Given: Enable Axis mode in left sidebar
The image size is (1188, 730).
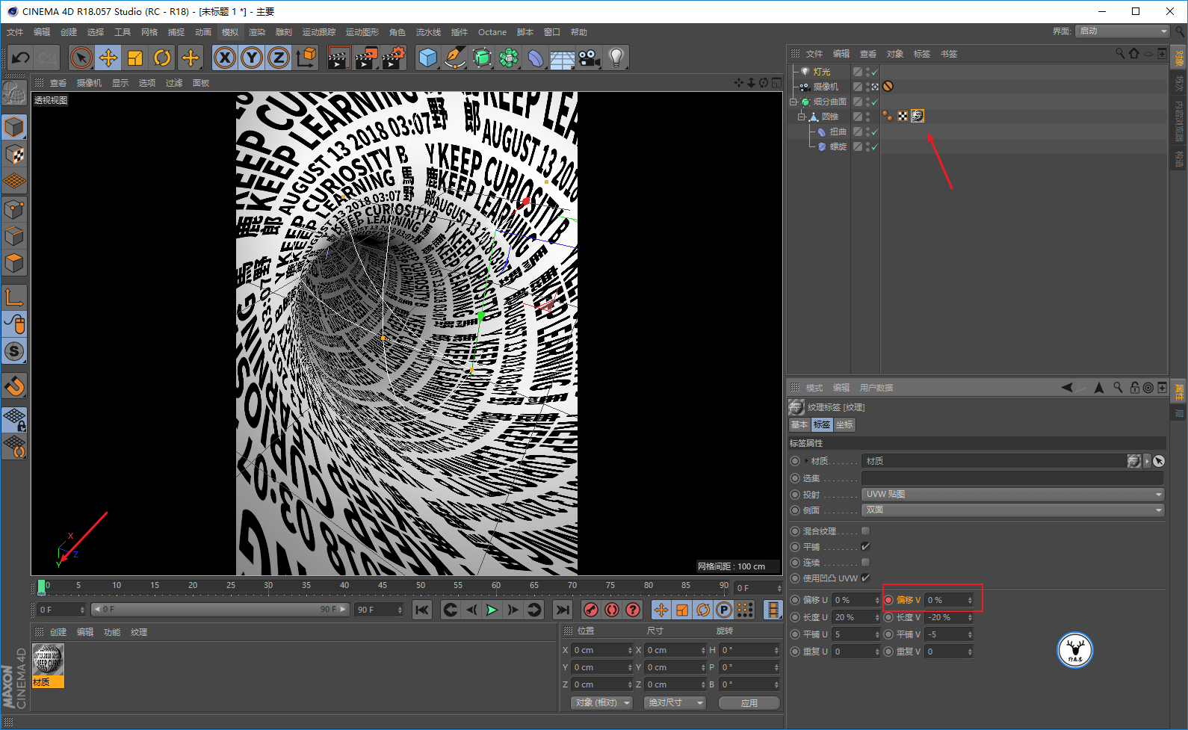Looking at the screenshot, I should tap(14, 297).
